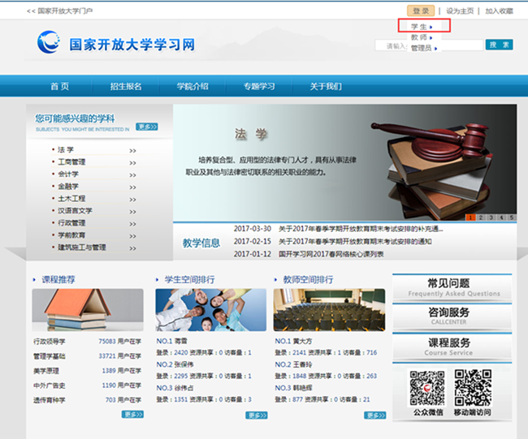528x439 pixels.
Task: Expand arrows next to 汉语言文学
Action: 132,212
